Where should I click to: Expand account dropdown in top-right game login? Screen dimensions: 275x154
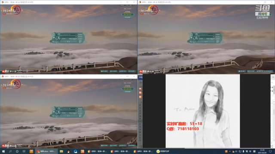[x=214, y=34]
